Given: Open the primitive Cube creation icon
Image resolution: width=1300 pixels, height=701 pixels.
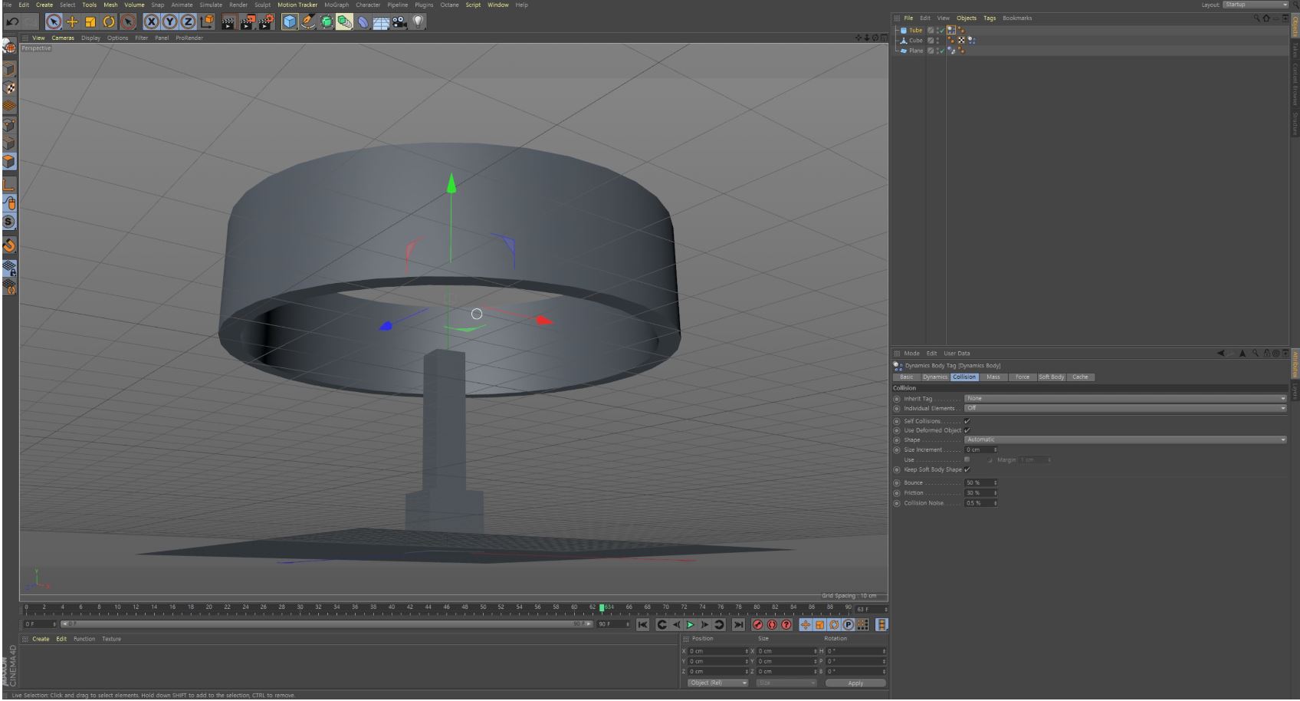Looking at the screenshot, I should point(291,21).
